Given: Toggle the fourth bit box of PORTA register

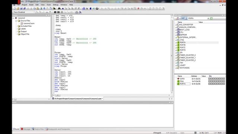Looking at the screenshot, I should pos(216,84).
